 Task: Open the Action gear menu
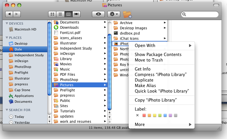113,14
